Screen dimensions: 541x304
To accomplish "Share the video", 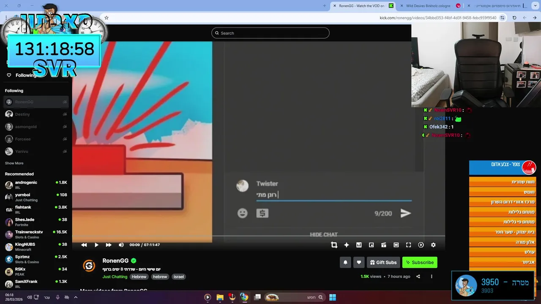I will tap(418, 277).
